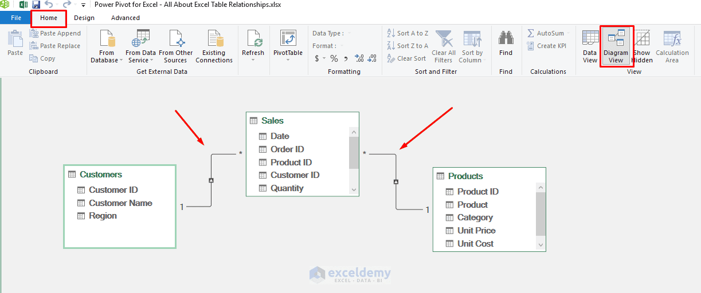The width and height of the screenshot is (701, 293).
Task: Increase decimal places
Action: pos(359,58)
